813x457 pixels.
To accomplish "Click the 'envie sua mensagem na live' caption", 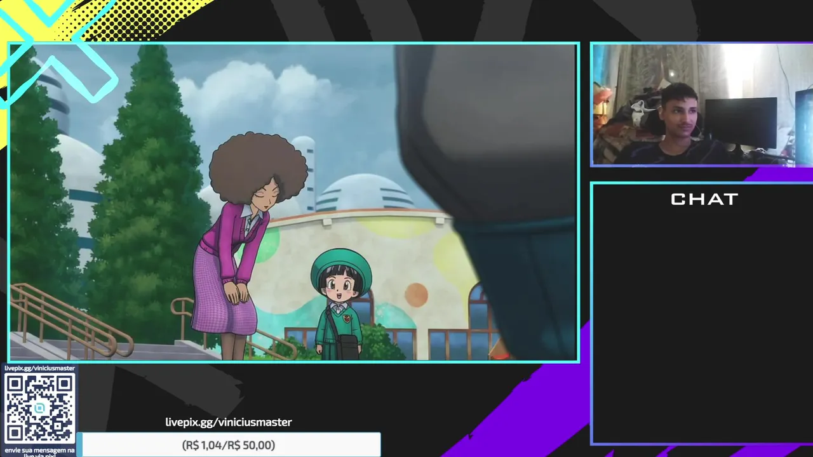I will coord(39,452).
